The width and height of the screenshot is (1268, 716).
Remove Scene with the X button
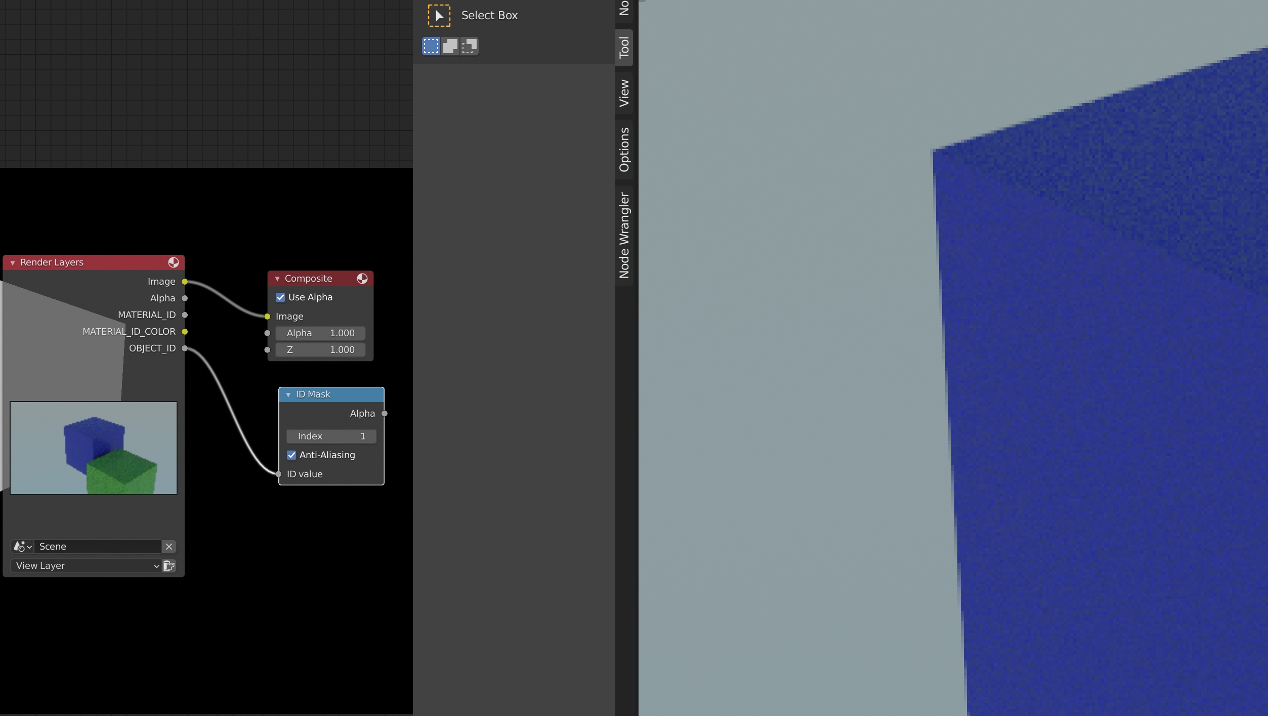(x=169, y=547)
